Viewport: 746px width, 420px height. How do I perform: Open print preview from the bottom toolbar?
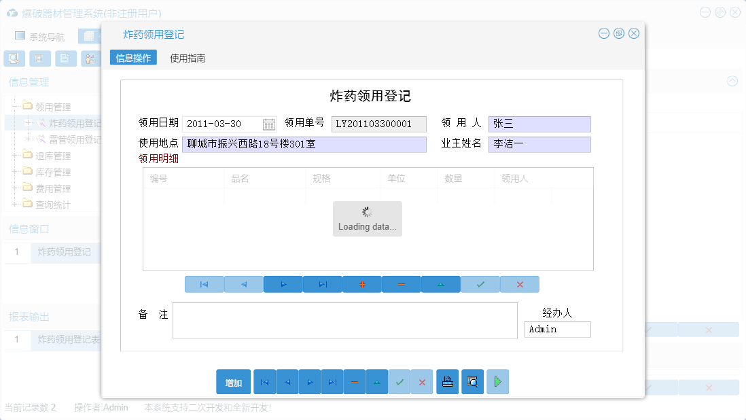click(x=472, y=381)
